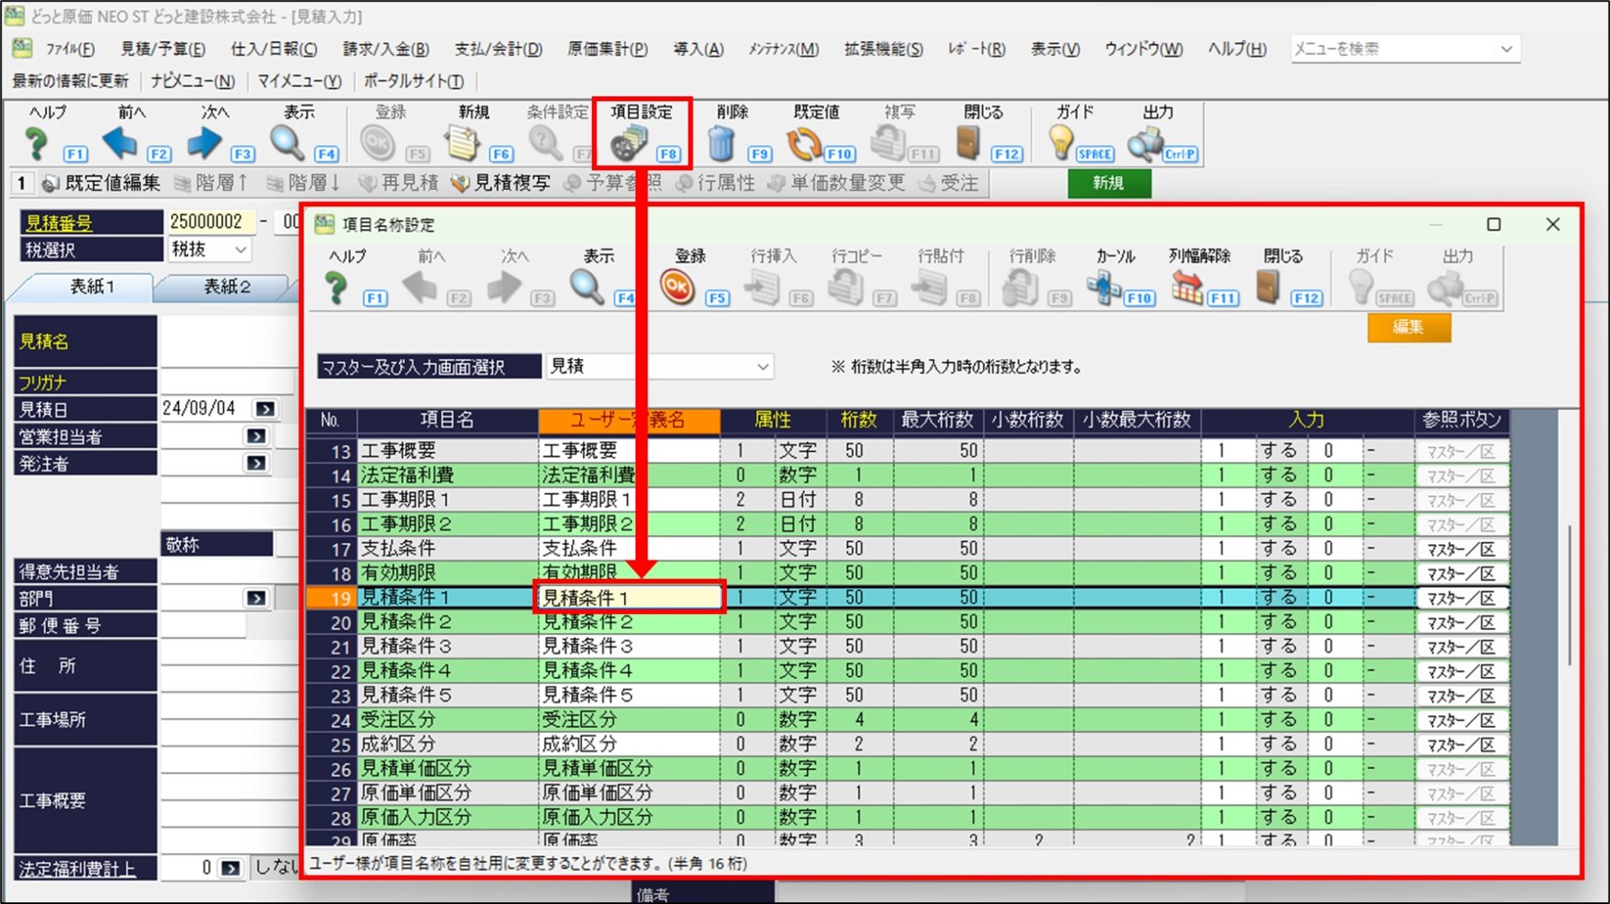Click the 既定値 (F10) refresh icon
This screenshot has height=904, width=1610.
coord(804,144)
